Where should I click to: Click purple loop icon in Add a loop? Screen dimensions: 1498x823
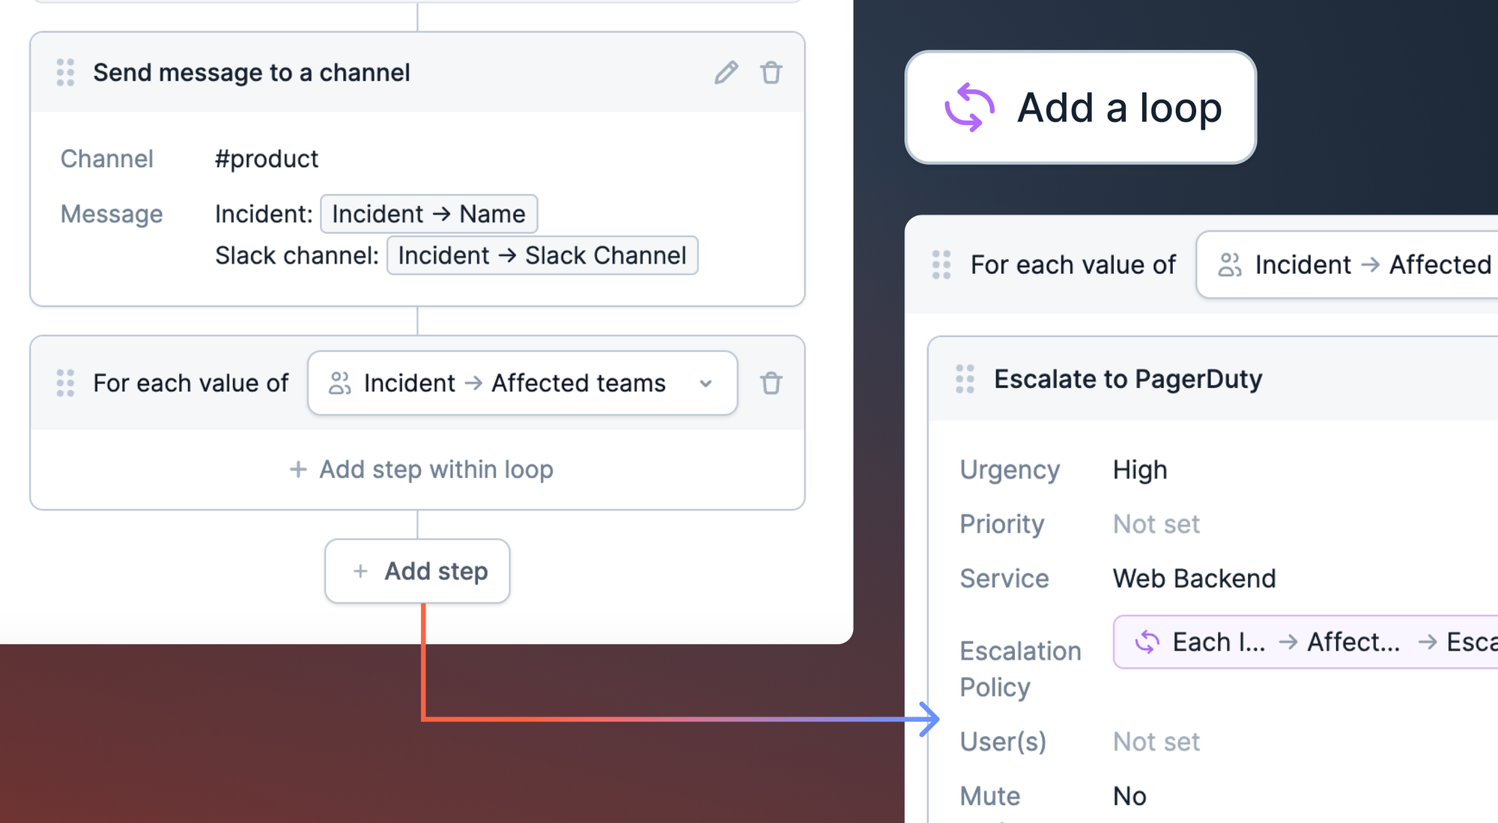coord(969,108)
